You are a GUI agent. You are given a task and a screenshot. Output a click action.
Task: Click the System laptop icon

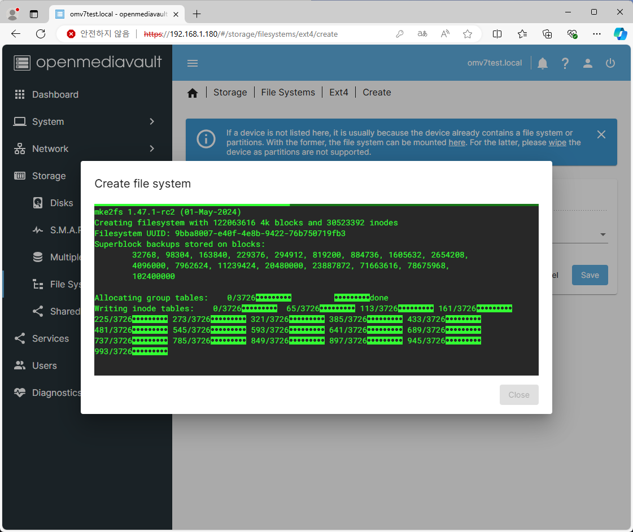(20, 121)
